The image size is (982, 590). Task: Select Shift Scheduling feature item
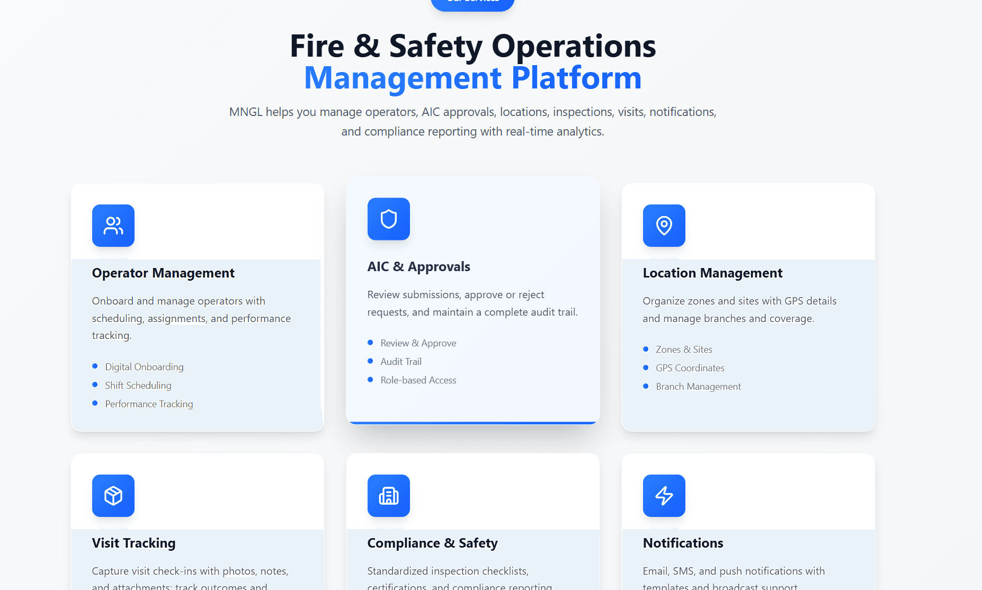coord(138,386)
